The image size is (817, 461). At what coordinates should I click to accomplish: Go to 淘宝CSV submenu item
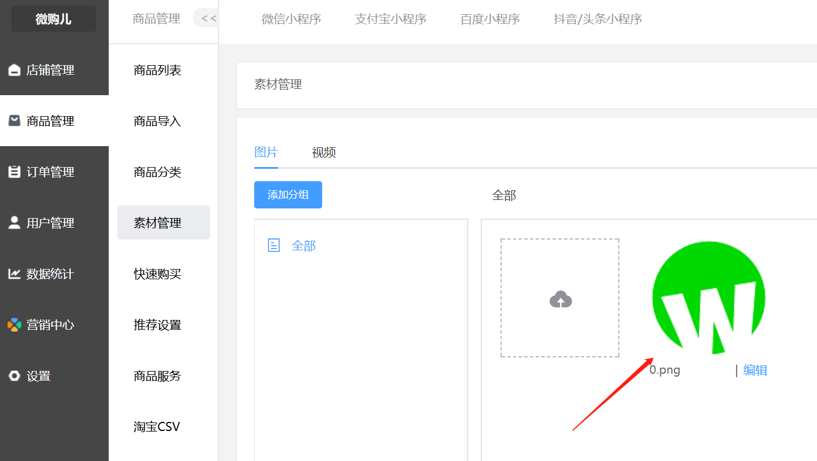(157, 426)
